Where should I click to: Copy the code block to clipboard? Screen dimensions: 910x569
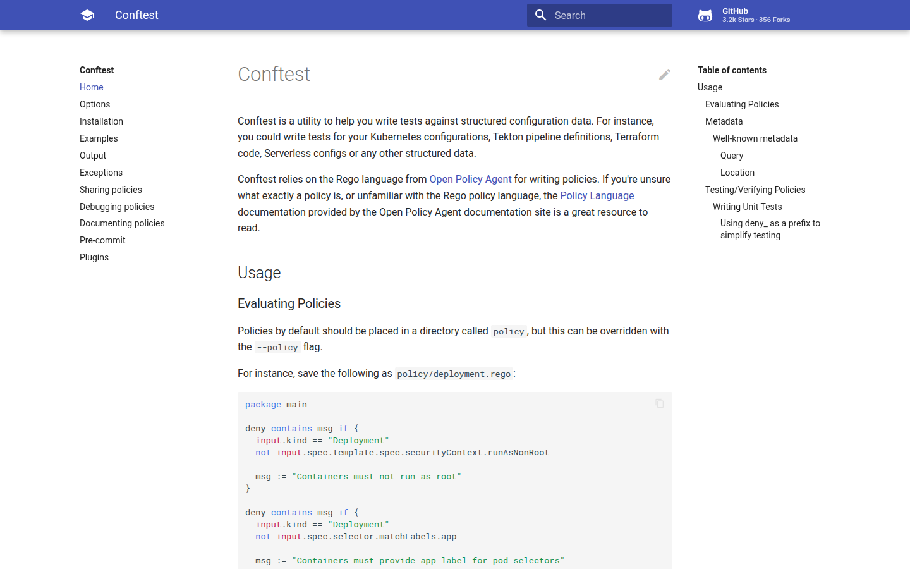click(x=660, y=403)
